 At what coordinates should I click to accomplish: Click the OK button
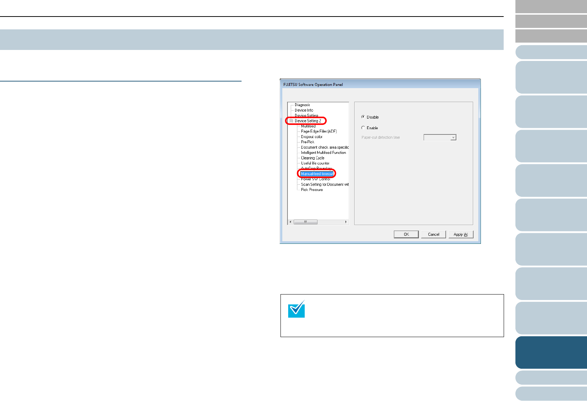[x=406, y=234]
